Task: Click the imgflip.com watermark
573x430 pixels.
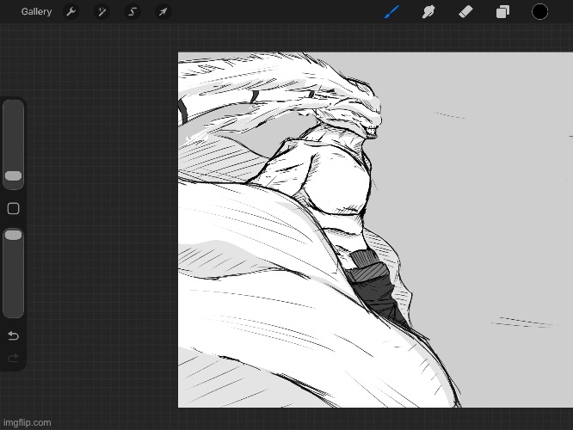Action: click(27, 422)
